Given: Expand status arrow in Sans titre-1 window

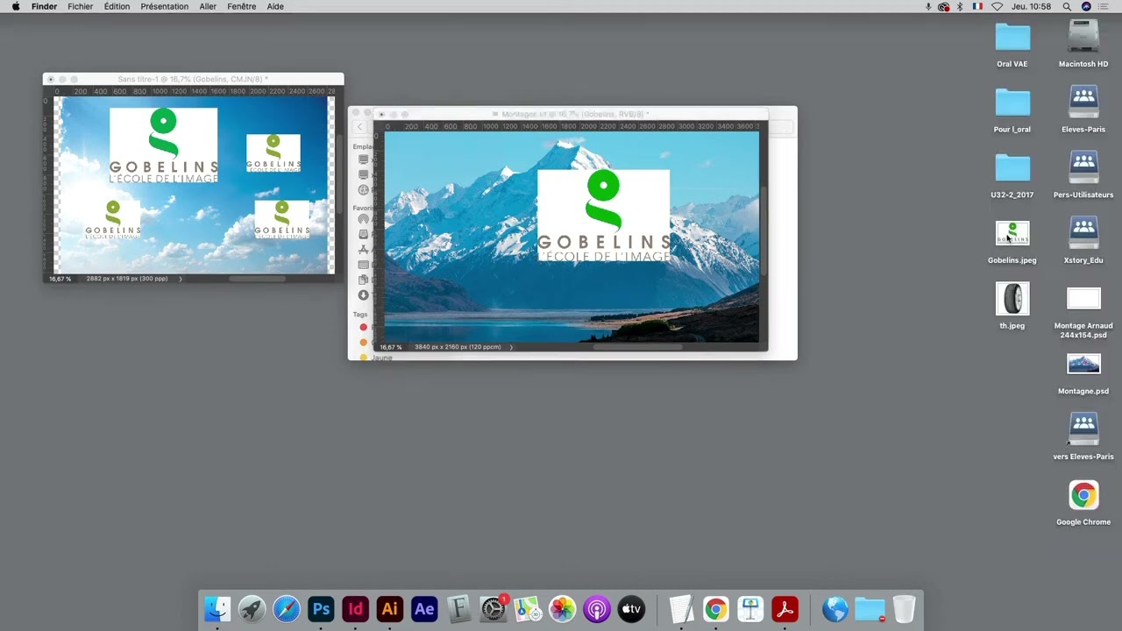Looking at the screenshot, I should pyautogui.click(x=181, y=279).
